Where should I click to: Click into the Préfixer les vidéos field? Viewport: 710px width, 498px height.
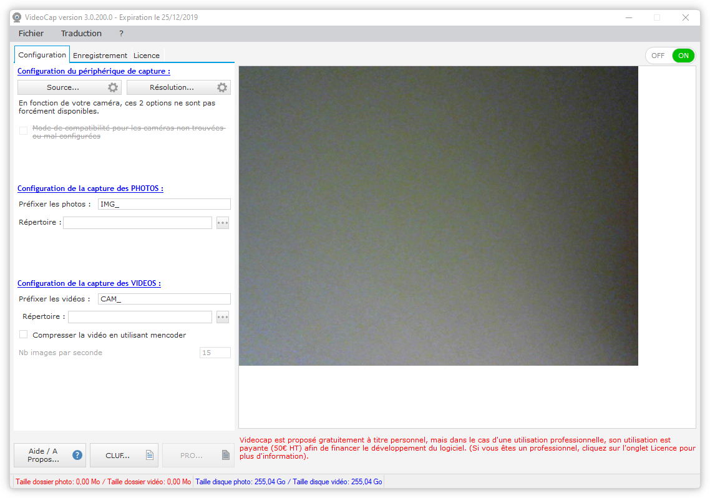tap(164, 299)
